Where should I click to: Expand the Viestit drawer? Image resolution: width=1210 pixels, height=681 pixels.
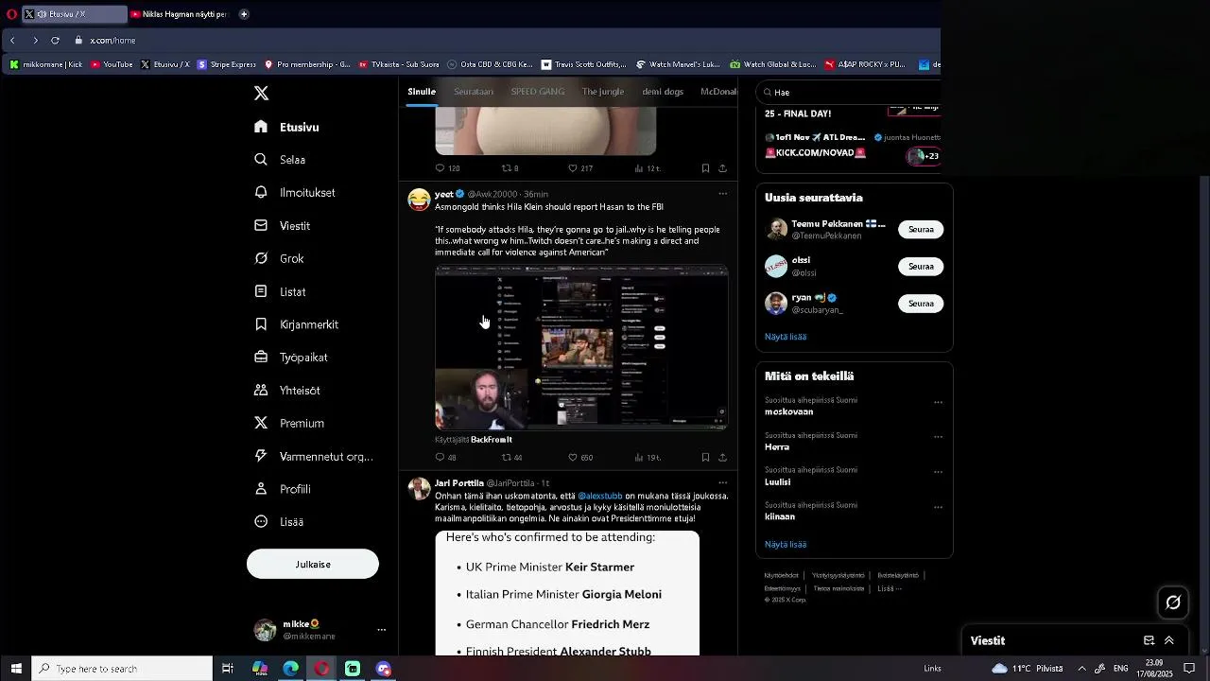click(1169, 640)
